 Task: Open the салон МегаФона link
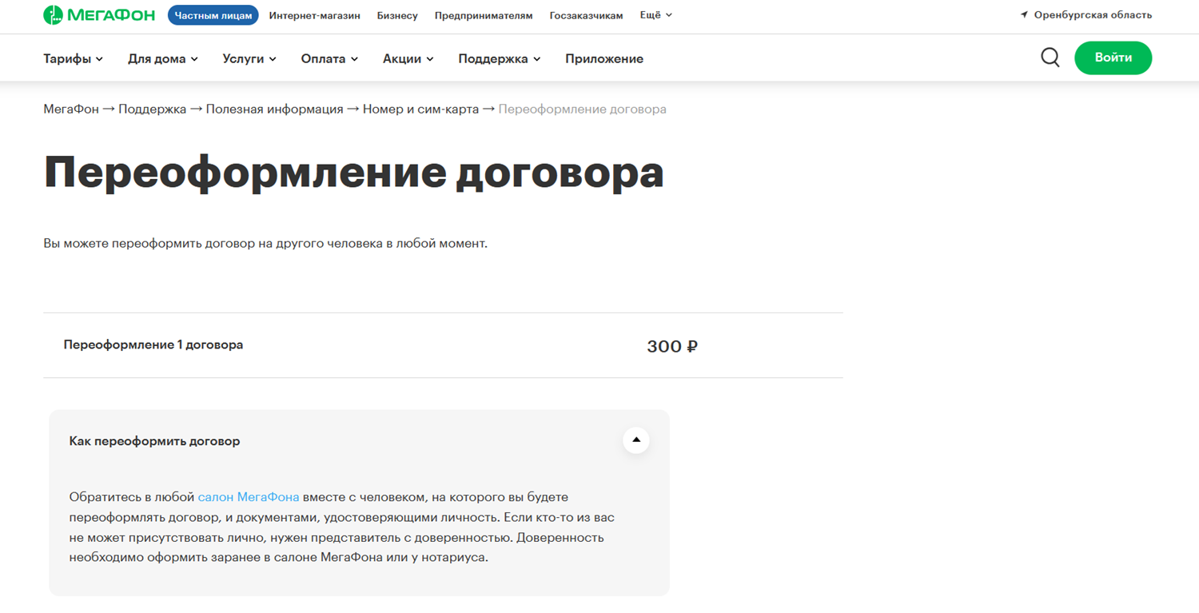coord(249,497)
